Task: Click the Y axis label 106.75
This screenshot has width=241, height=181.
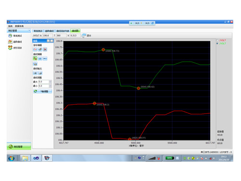Action: click(58, 47)
